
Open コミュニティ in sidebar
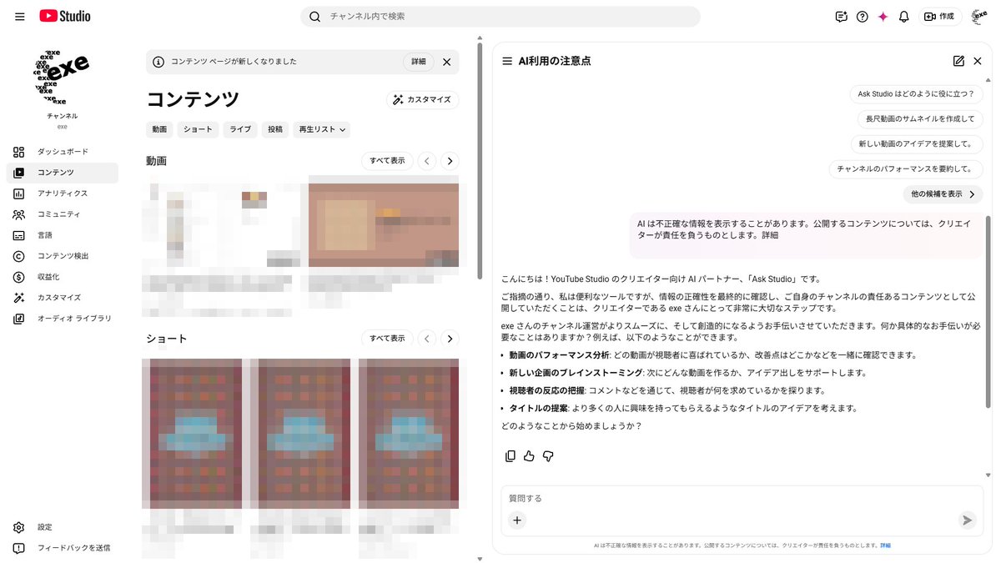(x=63, y=214)
